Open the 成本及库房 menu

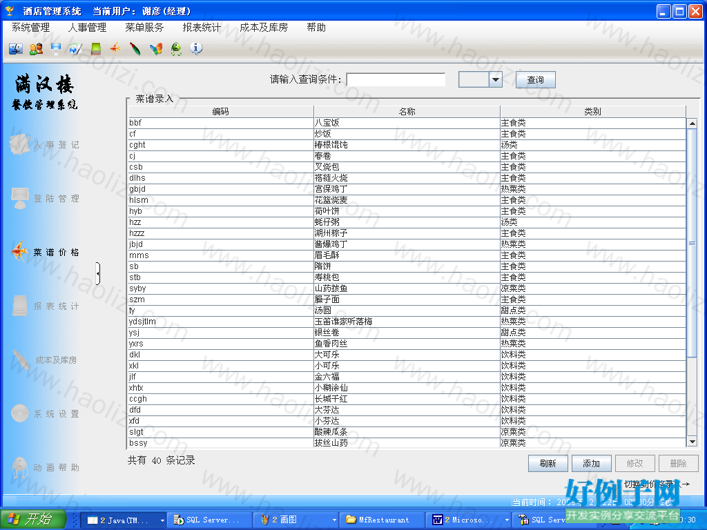(x=264, y=28)
